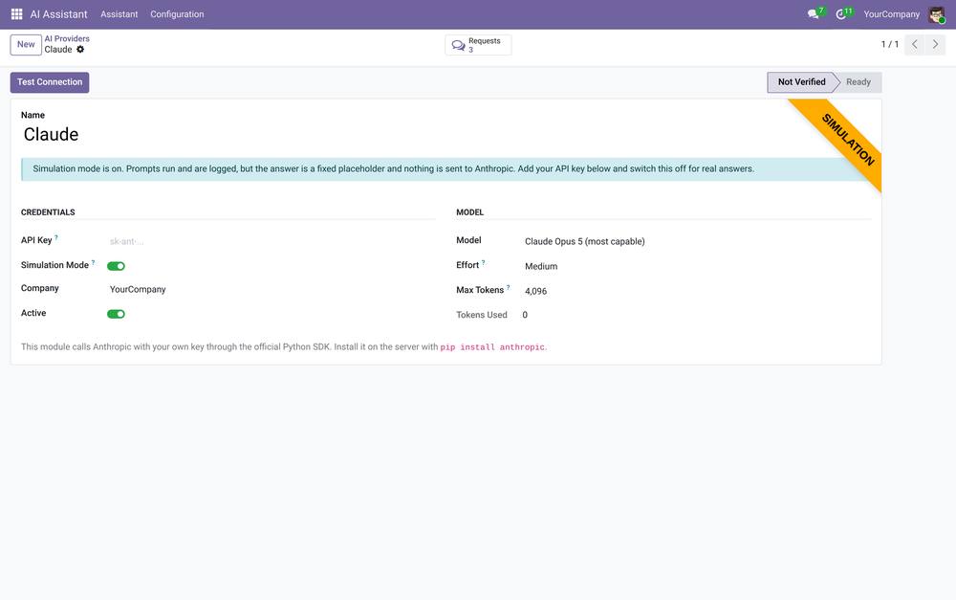Click the Max Tokens help question mark
Image resolution: width=956 pixels, height=600 pixels.
(508, 287)
